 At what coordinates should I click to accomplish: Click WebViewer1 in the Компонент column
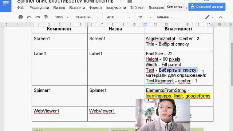coord(46,111)
